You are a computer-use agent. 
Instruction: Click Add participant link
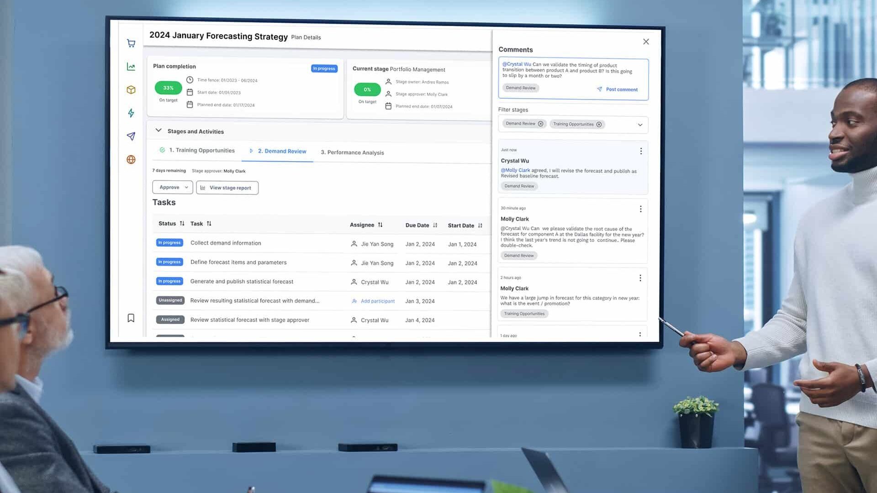click(373, 301)
